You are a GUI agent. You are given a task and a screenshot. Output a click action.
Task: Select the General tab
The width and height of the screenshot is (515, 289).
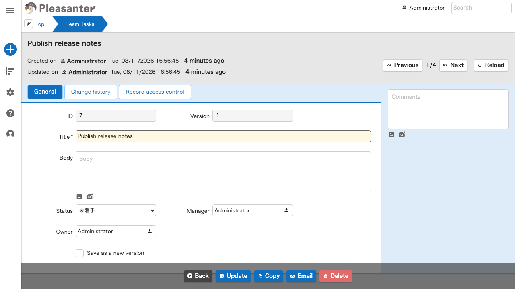[45, 92]
